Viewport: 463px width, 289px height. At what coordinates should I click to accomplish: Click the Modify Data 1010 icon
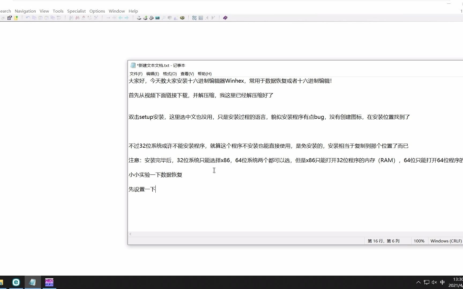click(x=59, y=18)
